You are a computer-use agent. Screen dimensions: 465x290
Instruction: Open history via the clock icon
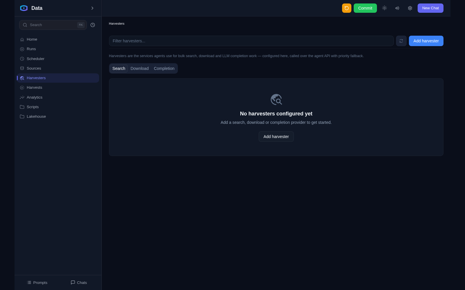coord(93,25)
